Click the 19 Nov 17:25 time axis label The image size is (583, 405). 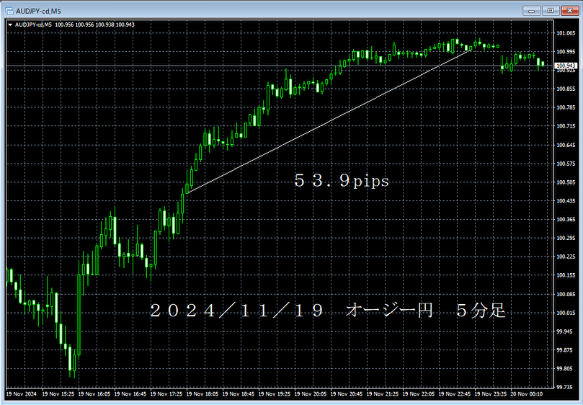click(166, 393)
